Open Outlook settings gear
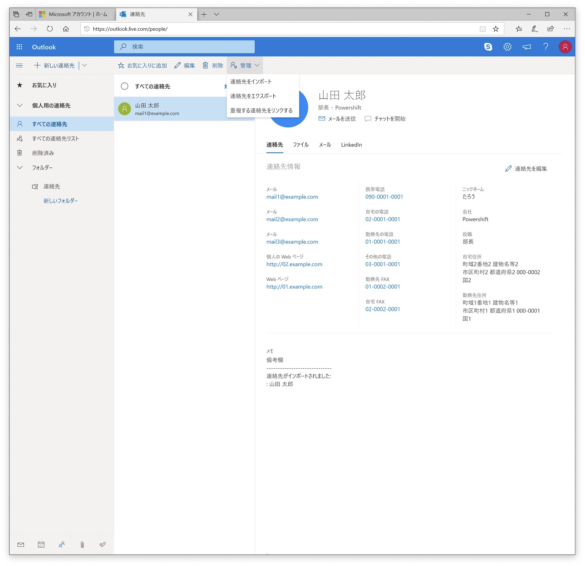This screenshot has width=585, height=566. point(507,47)
